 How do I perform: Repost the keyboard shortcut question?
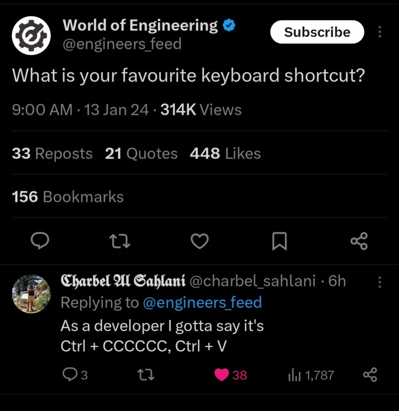tap(120, 241)
